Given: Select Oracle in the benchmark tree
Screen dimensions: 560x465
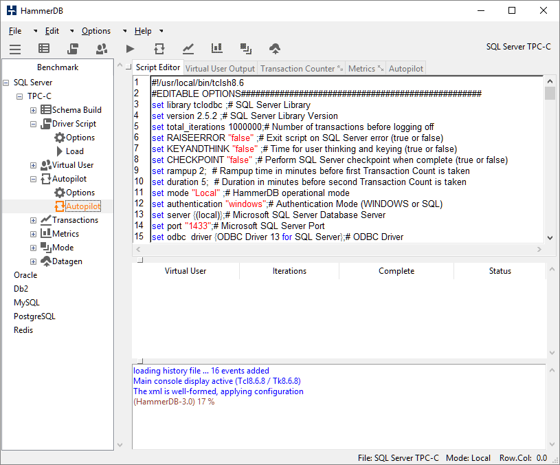Looking at the screenshot, I should [x=25, y=275].
